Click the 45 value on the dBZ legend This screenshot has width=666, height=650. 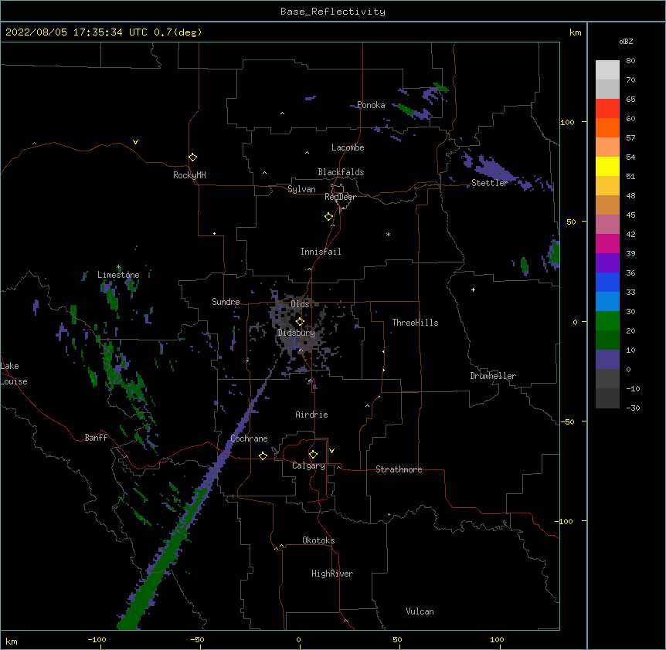[630, 215]
